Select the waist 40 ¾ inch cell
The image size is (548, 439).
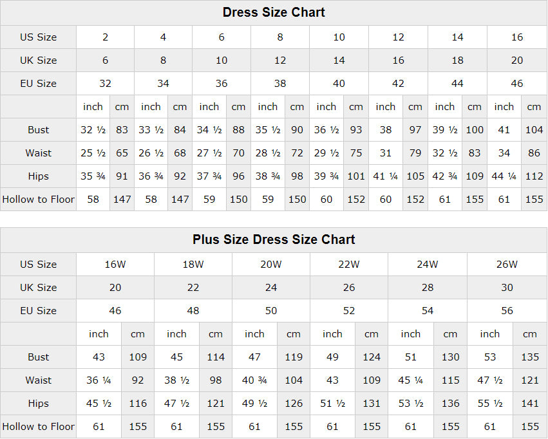coord(254,380)
